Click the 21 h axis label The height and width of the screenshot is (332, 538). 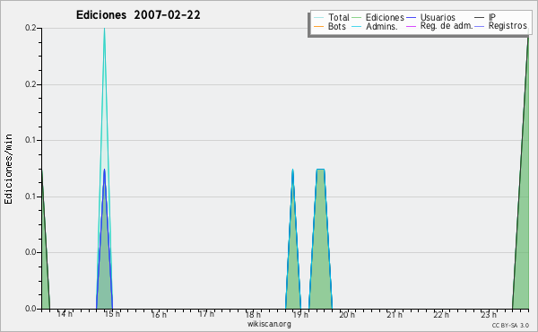pos(395,314)
